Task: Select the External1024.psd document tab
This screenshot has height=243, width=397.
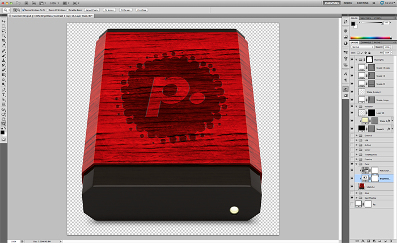Action: (52, 16)
